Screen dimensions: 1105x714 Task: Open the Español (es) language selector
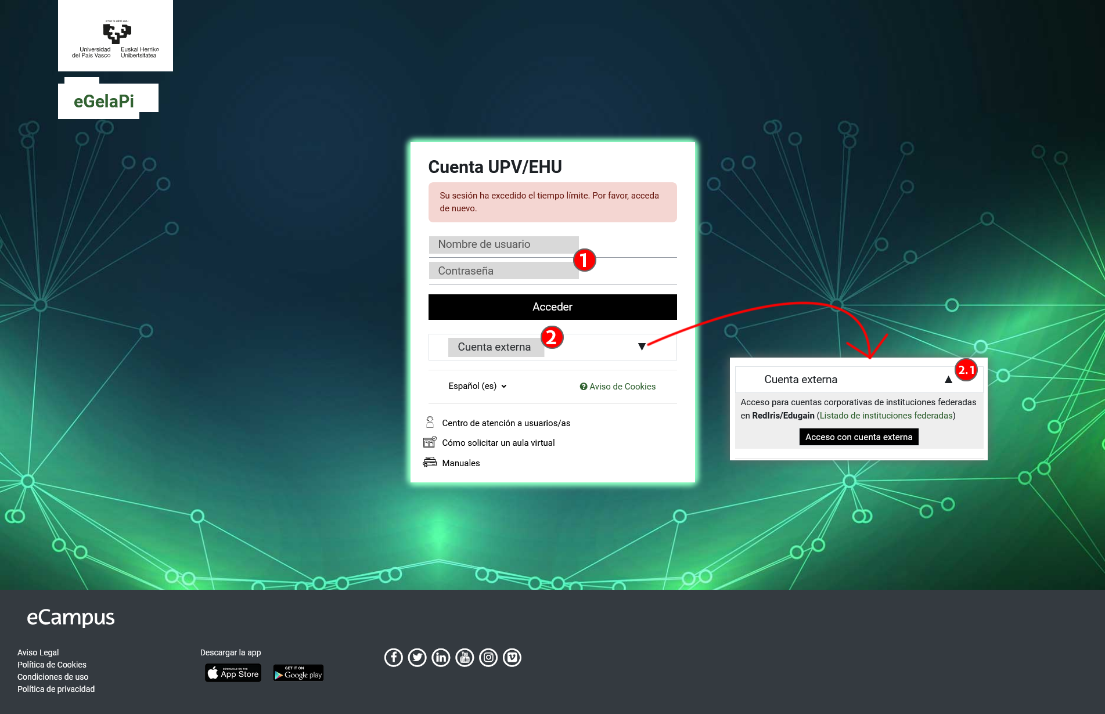pos(476,385)
